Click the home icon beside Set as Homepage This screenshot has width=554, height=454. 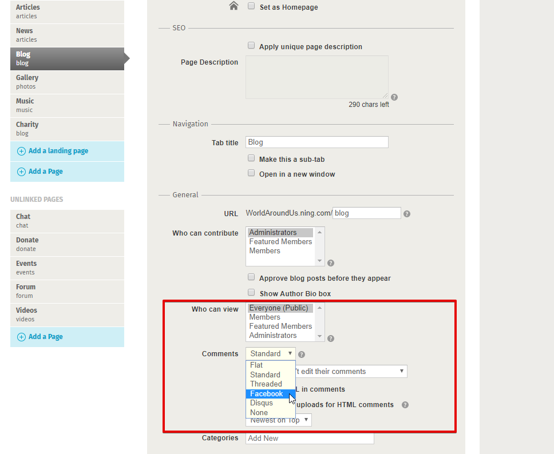(x=233, y=7)
